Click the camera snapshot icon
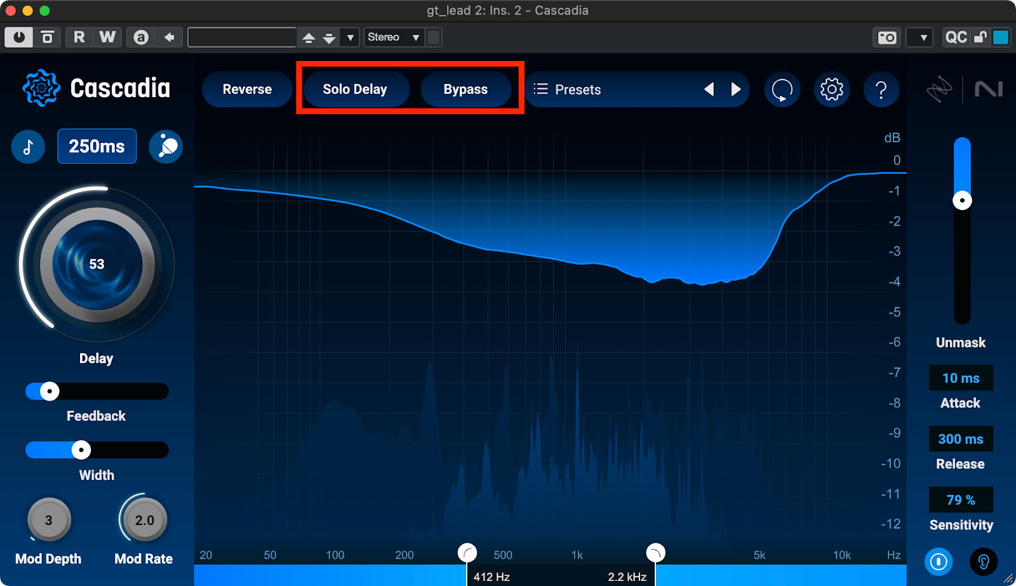Viewport: 1016px width, 586px height. click(887, 37)
